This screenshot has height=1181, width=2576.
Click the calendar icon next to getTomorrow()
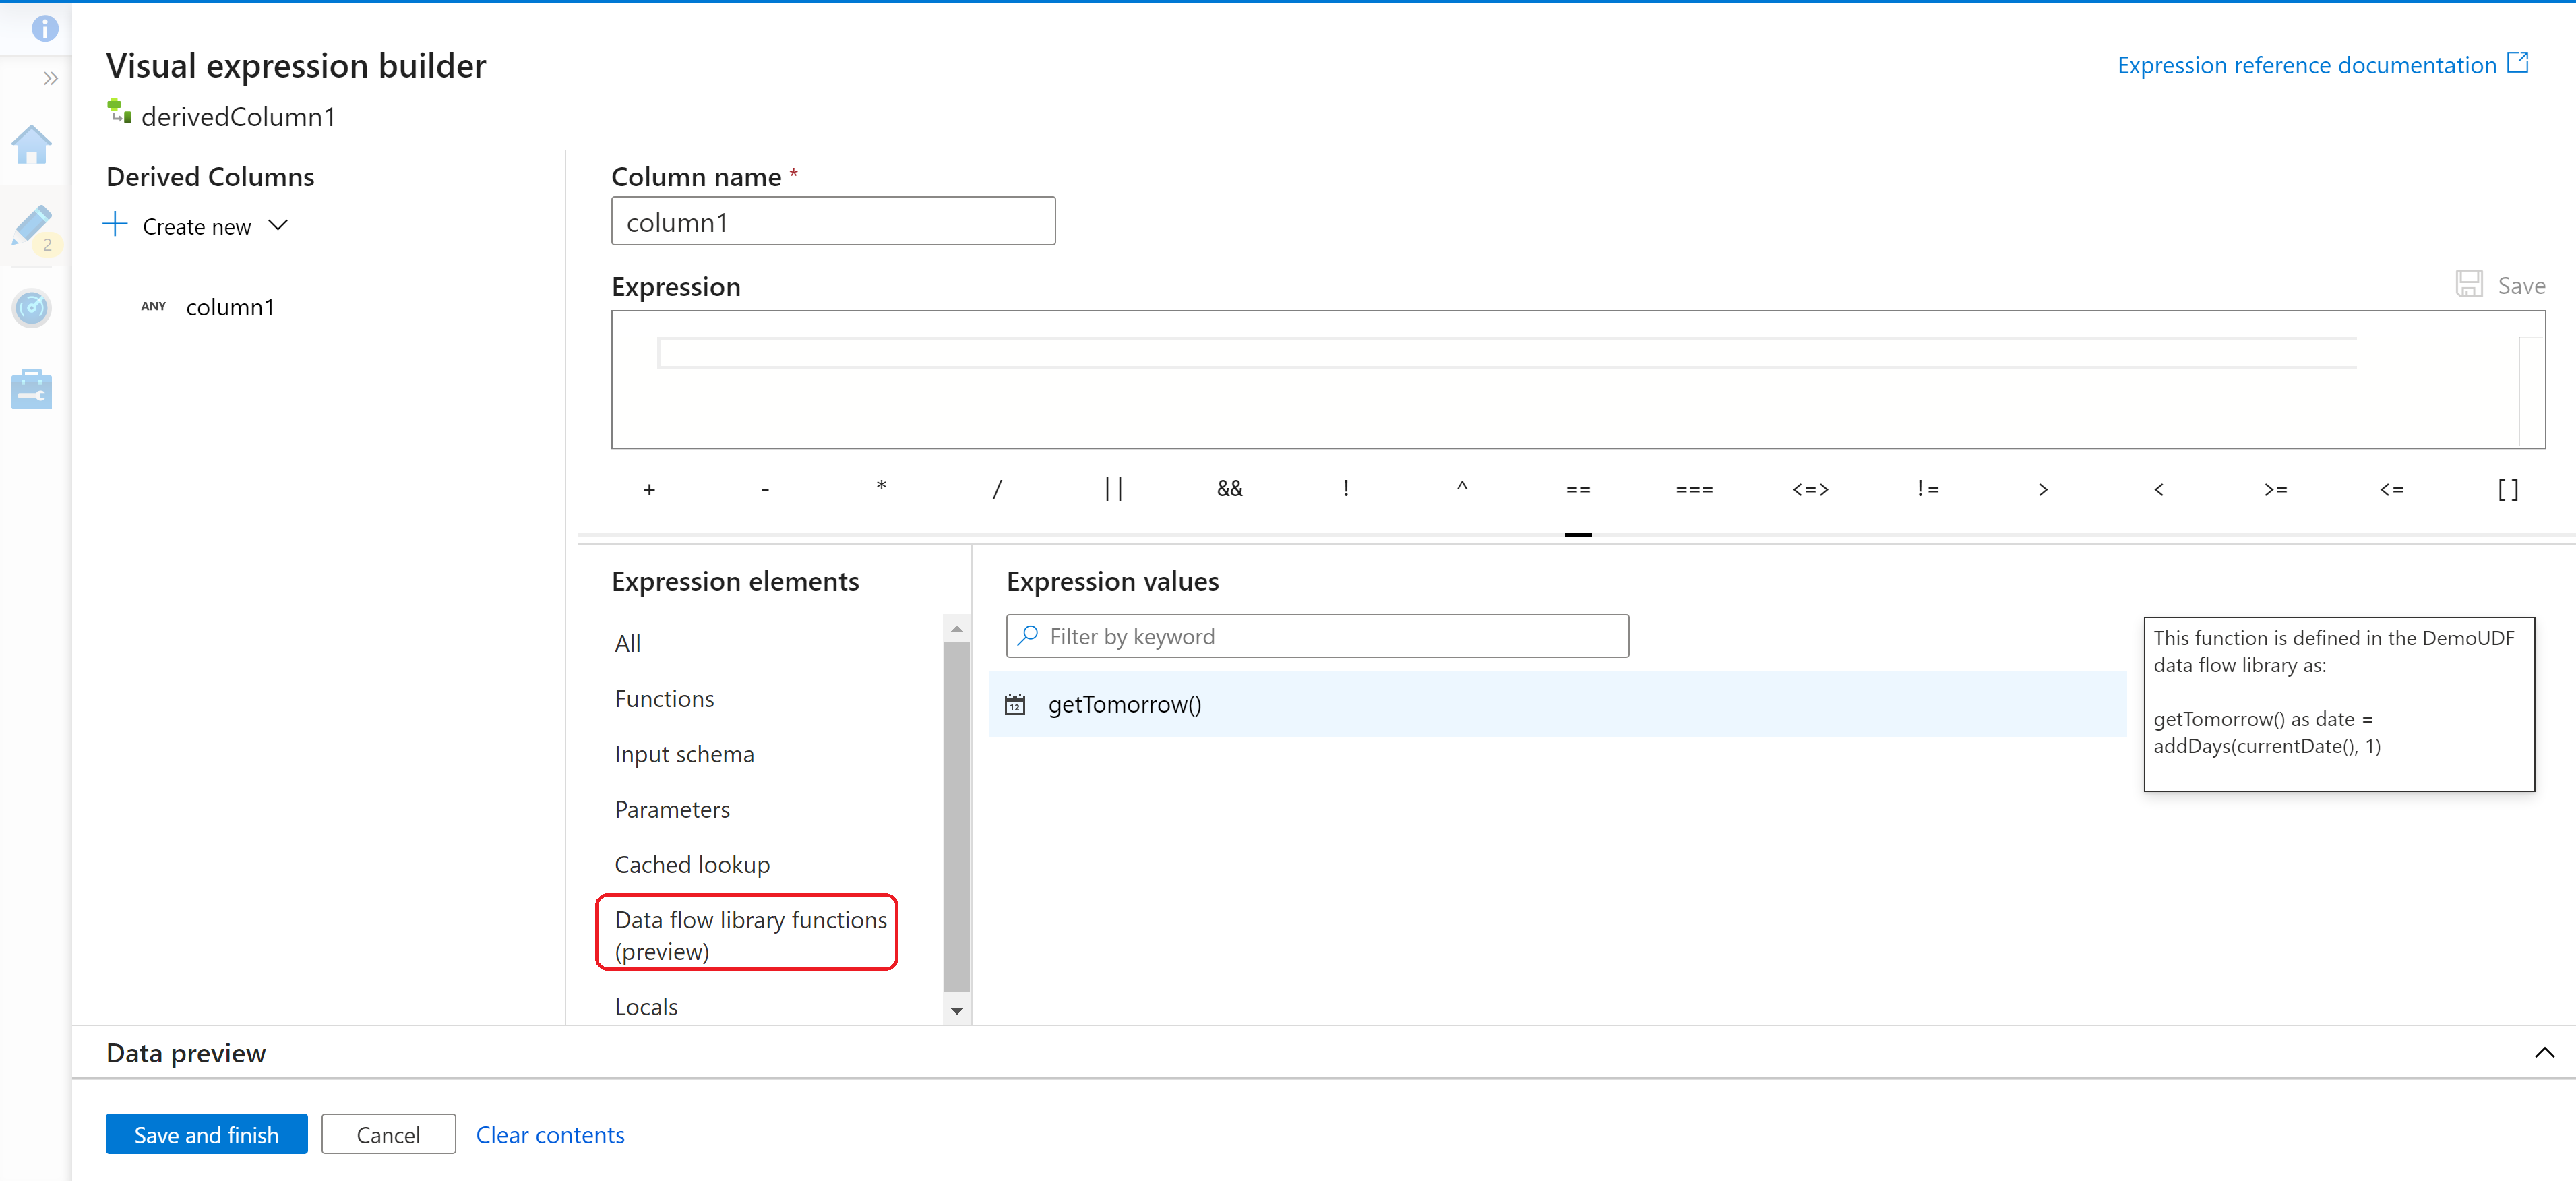1015,703
